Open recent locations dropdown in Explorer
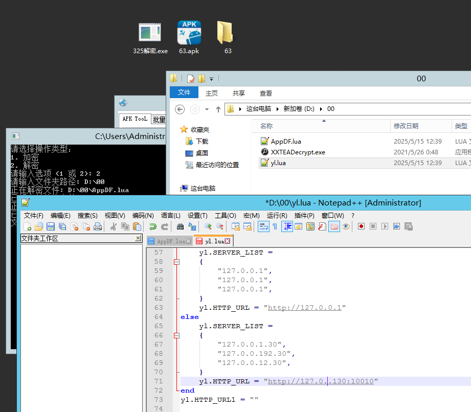This screenshot has width=471, height=412. (x=207, y=109)
